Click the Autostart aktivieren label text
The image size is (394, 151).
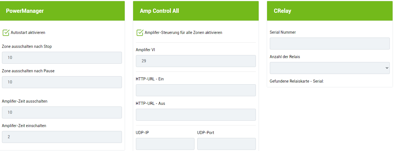pyautogui.click(x=28, y=33)
